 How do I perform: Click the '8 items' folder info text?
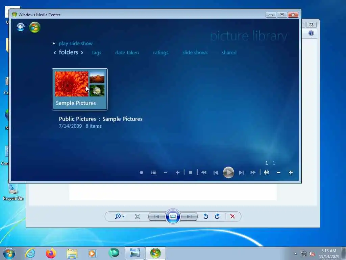coord(94,126)
